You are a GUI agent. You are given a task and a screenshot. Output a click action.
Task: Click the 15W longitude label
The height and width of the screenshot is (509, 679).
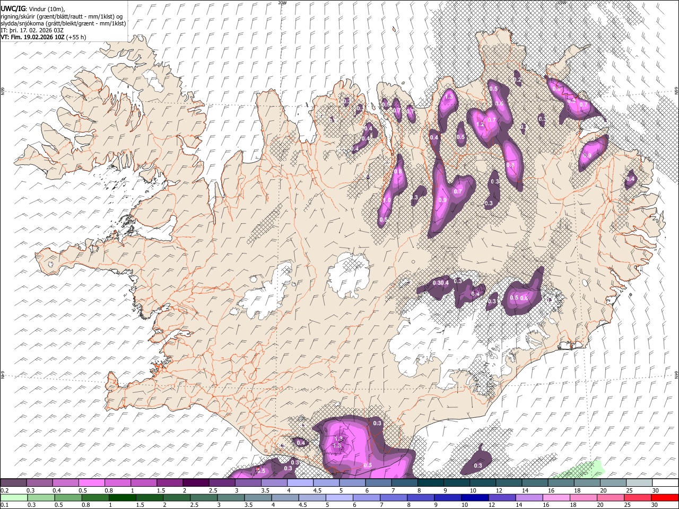point(562,3)
